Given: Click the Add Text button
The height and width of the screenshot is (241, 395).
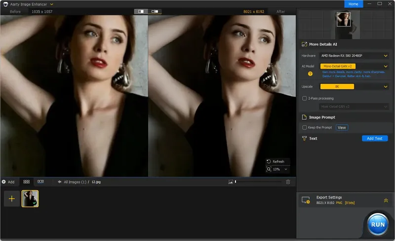Looking at the screenshot, I should coord(374,138).
